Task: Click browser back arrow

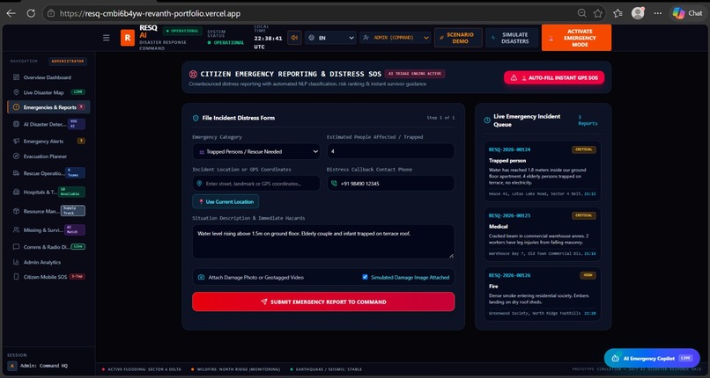Action: [11, 13]
